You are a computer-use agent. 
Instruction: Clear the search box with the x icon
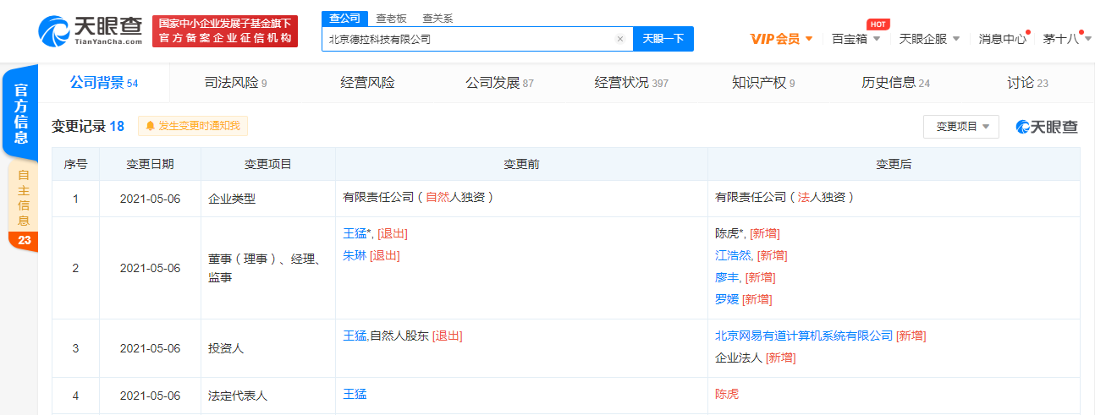(619, 39)
